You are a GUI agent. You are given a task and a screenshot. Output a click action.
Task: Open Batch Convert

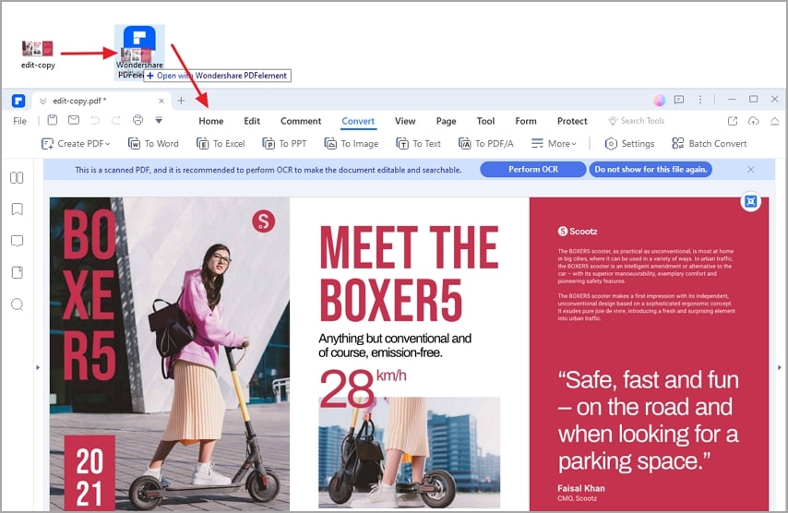(x=710, y=144)
